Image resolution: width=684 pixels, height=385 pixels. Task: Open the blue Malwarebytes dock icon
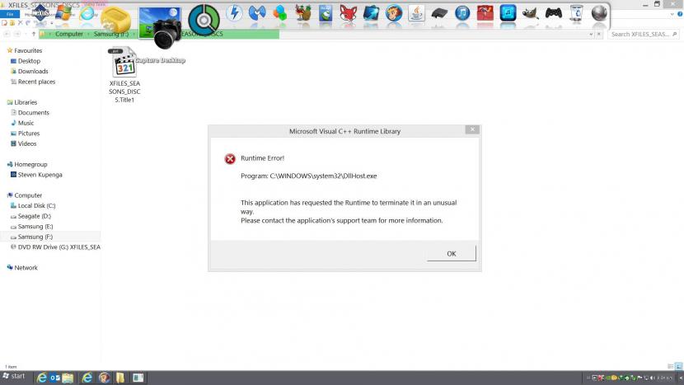tap(257, 13)
